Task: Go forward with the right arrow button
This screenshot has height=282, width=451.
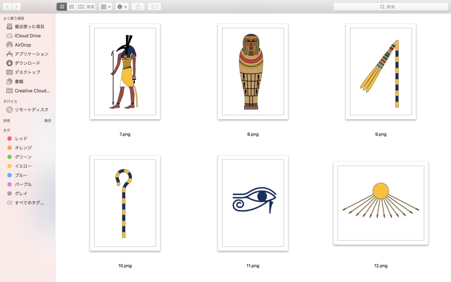Action: coord(16,7)
